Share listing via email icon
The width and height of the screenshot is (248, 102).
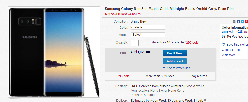click(234, 21)
